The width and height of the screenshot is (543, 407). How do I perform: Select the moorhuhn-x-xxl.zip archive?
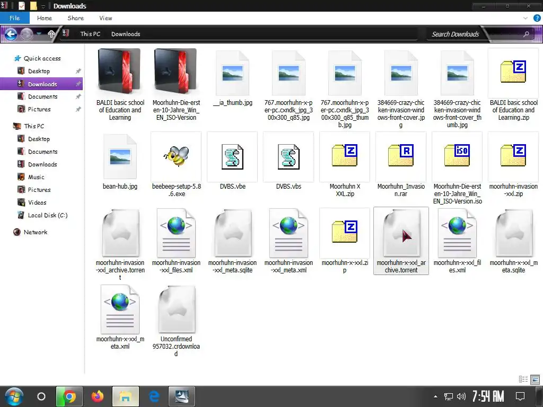345,241
